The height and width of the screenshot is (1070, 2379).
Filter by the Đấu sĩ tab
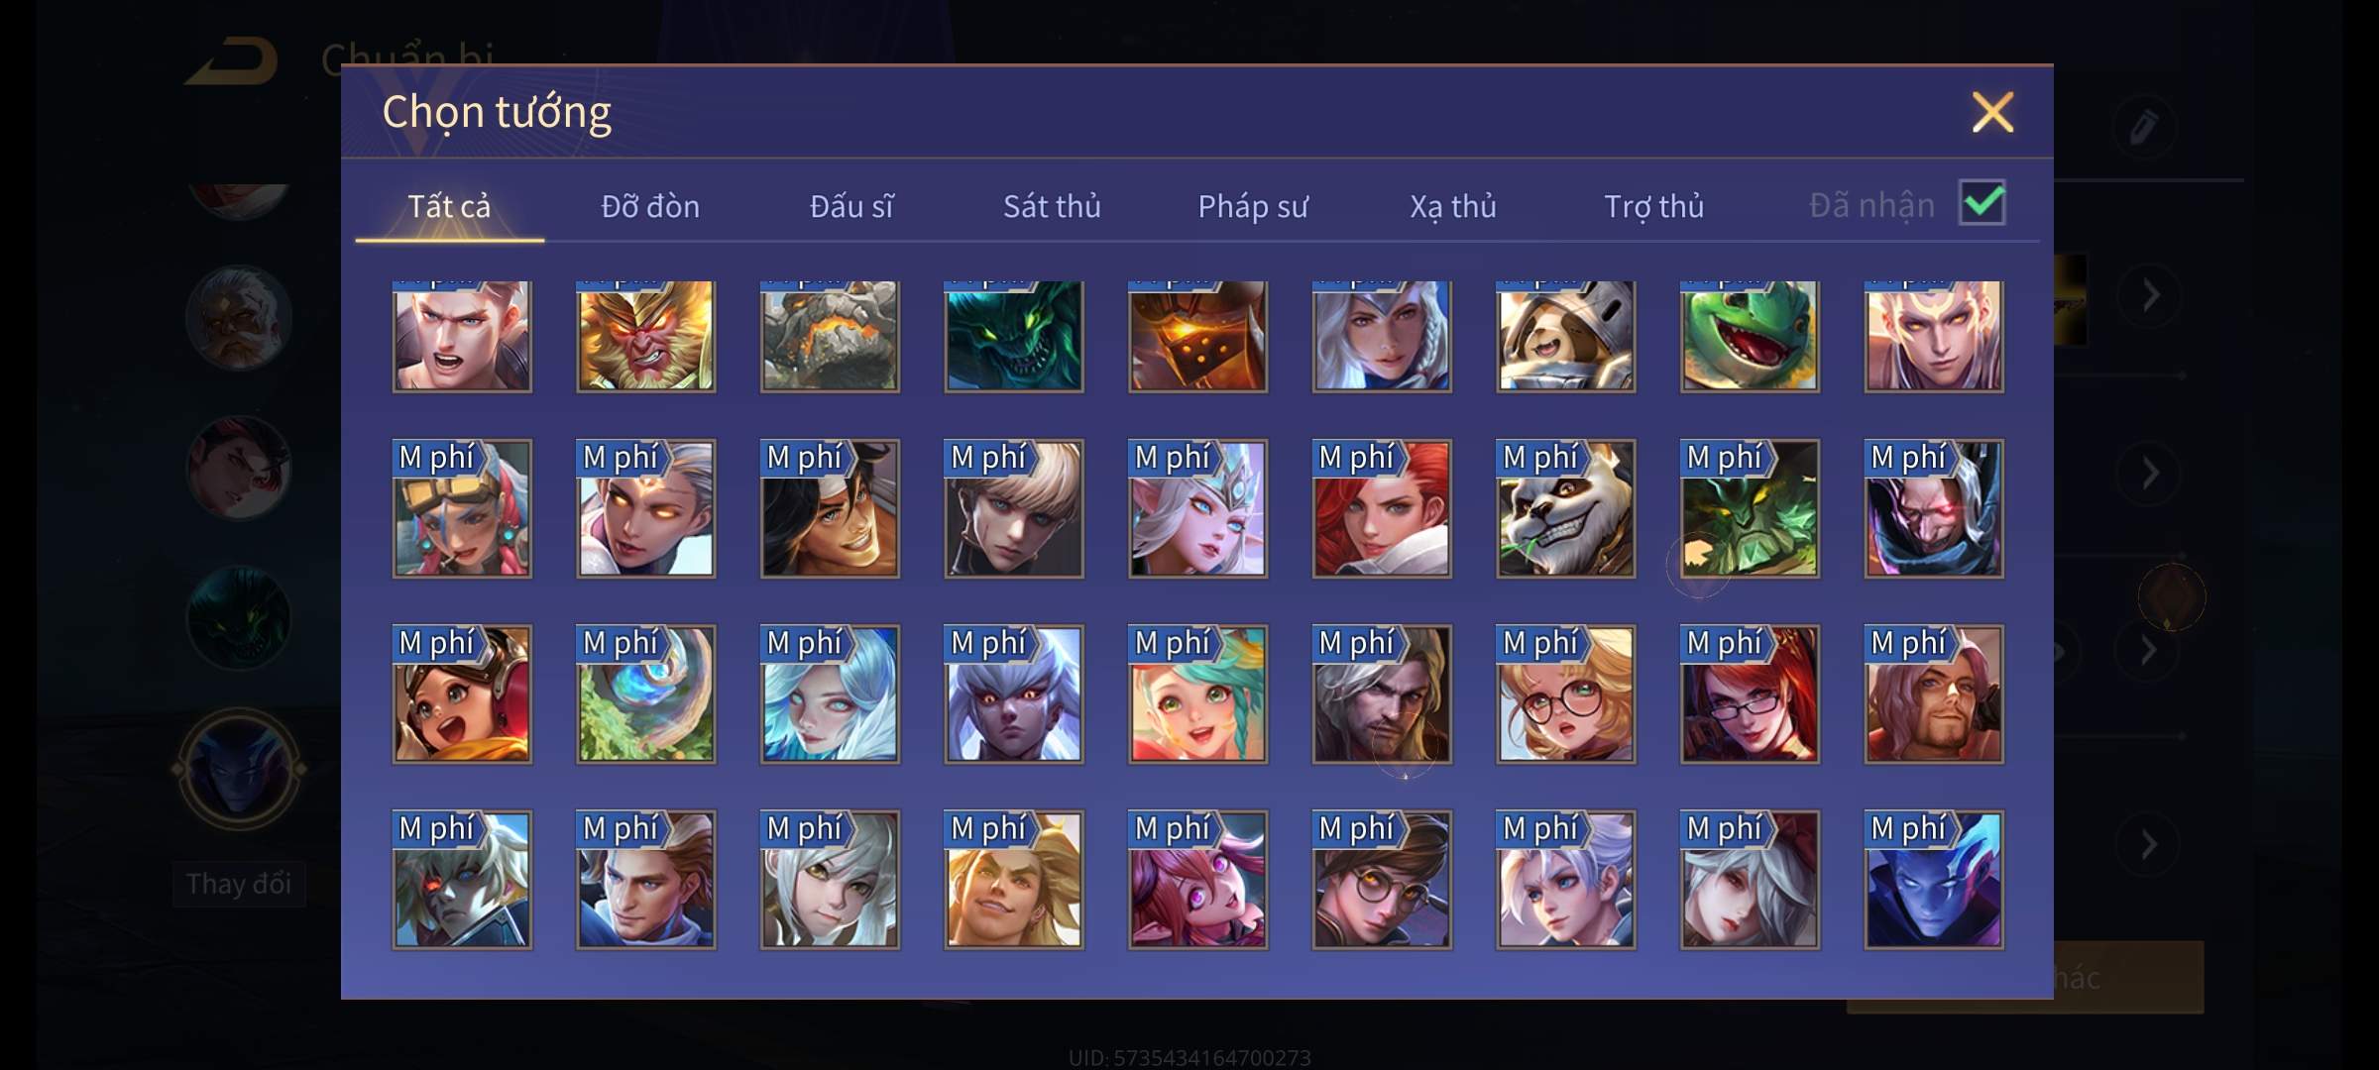tap(851, 206)
